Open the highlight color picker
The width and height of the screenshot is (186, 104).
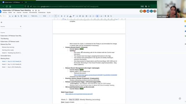tap(74, 16)
